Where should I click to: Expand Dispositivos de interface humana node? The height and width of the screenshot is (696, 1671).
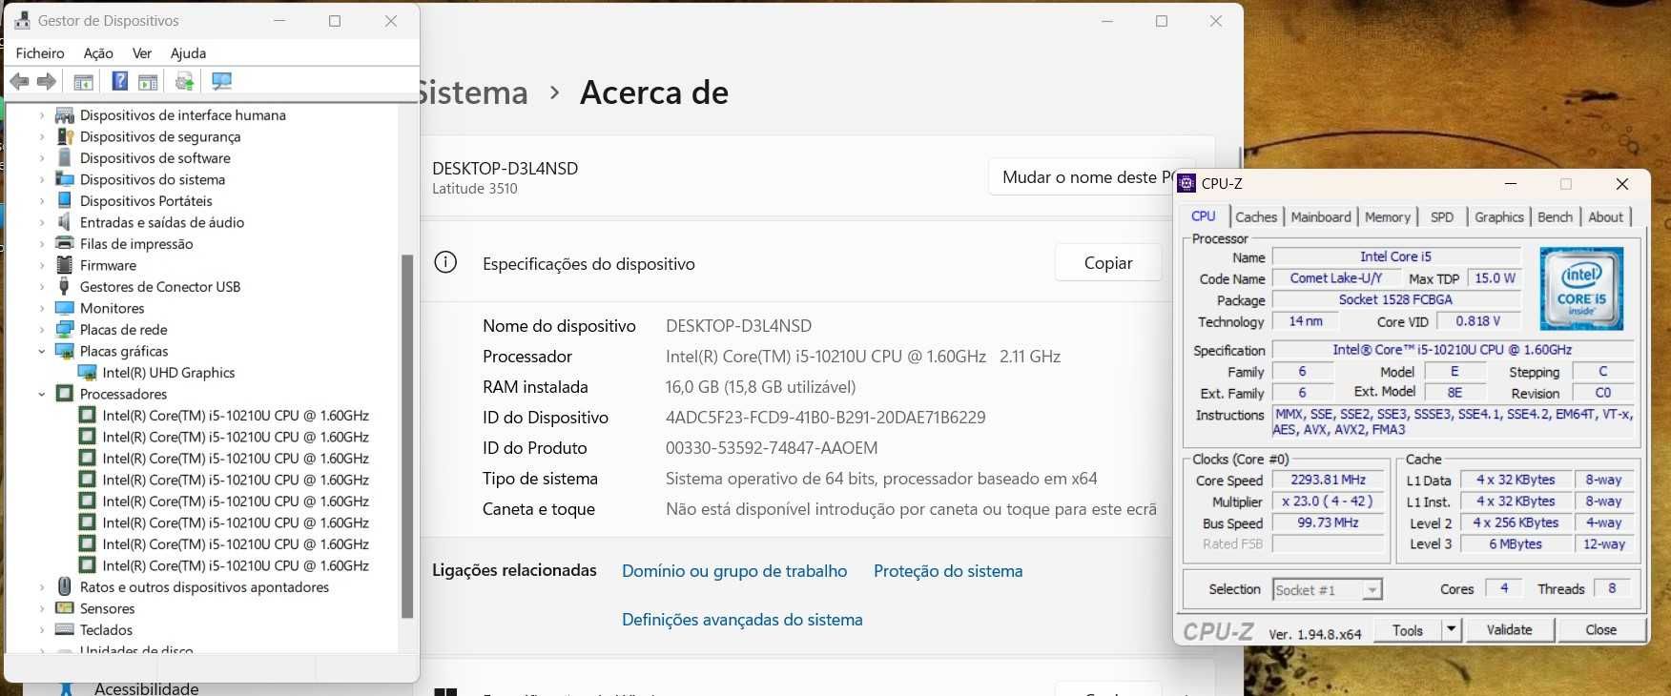click(x=41, y=115)
